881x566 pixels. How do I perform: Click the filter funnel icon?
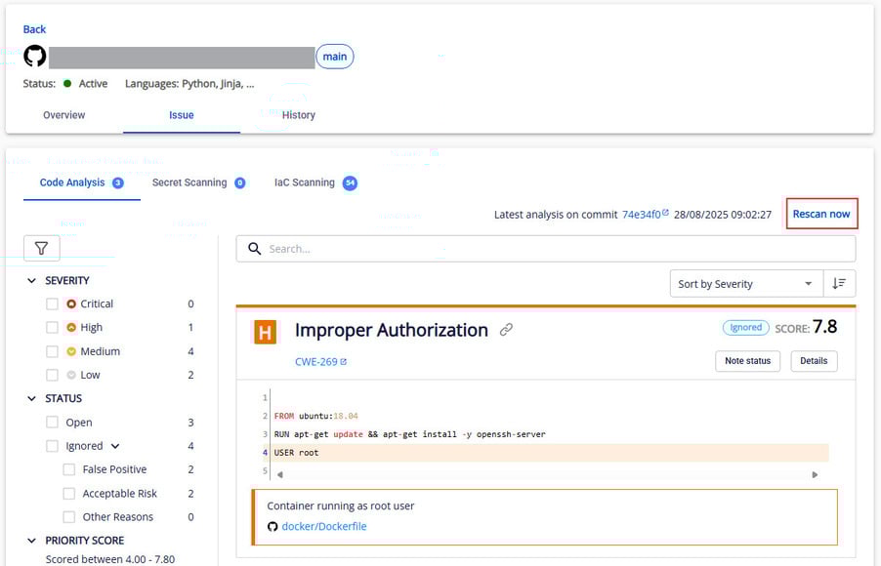click(41, 249)
